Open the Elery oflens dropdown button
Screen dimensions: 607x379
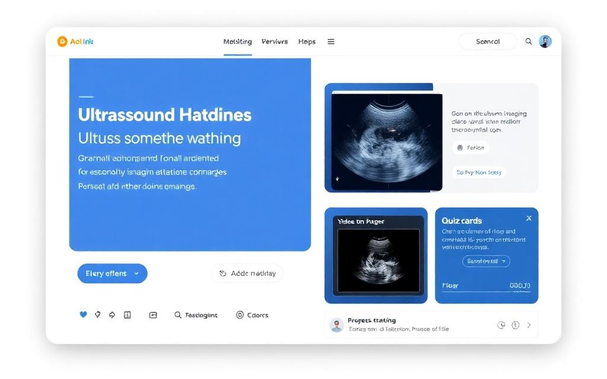(x=112, y=274)
